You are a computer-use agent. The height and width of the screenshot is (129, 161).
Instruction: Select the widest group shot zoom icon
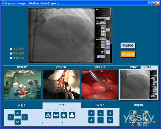coord(48,115)
